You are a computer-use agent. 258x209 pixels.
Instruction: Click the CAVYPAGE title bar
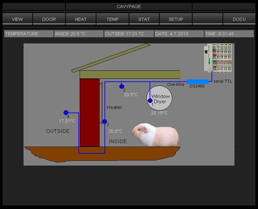[x=129, y=6]
